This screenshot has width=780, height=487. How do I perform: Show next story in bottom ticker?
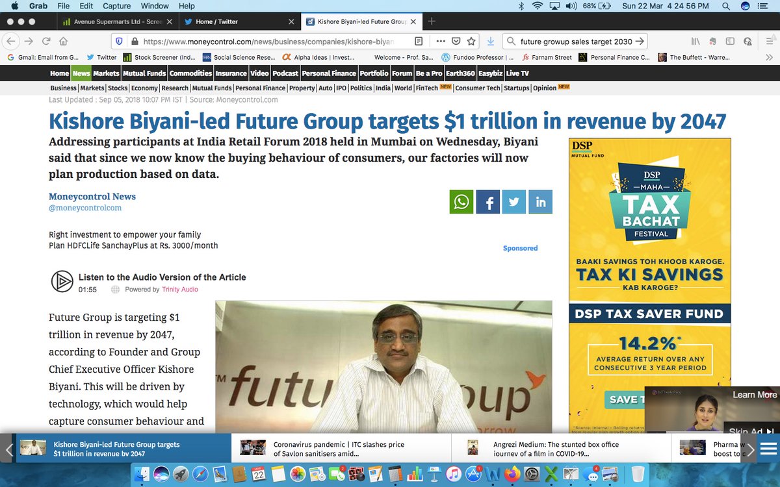[750, 449]
